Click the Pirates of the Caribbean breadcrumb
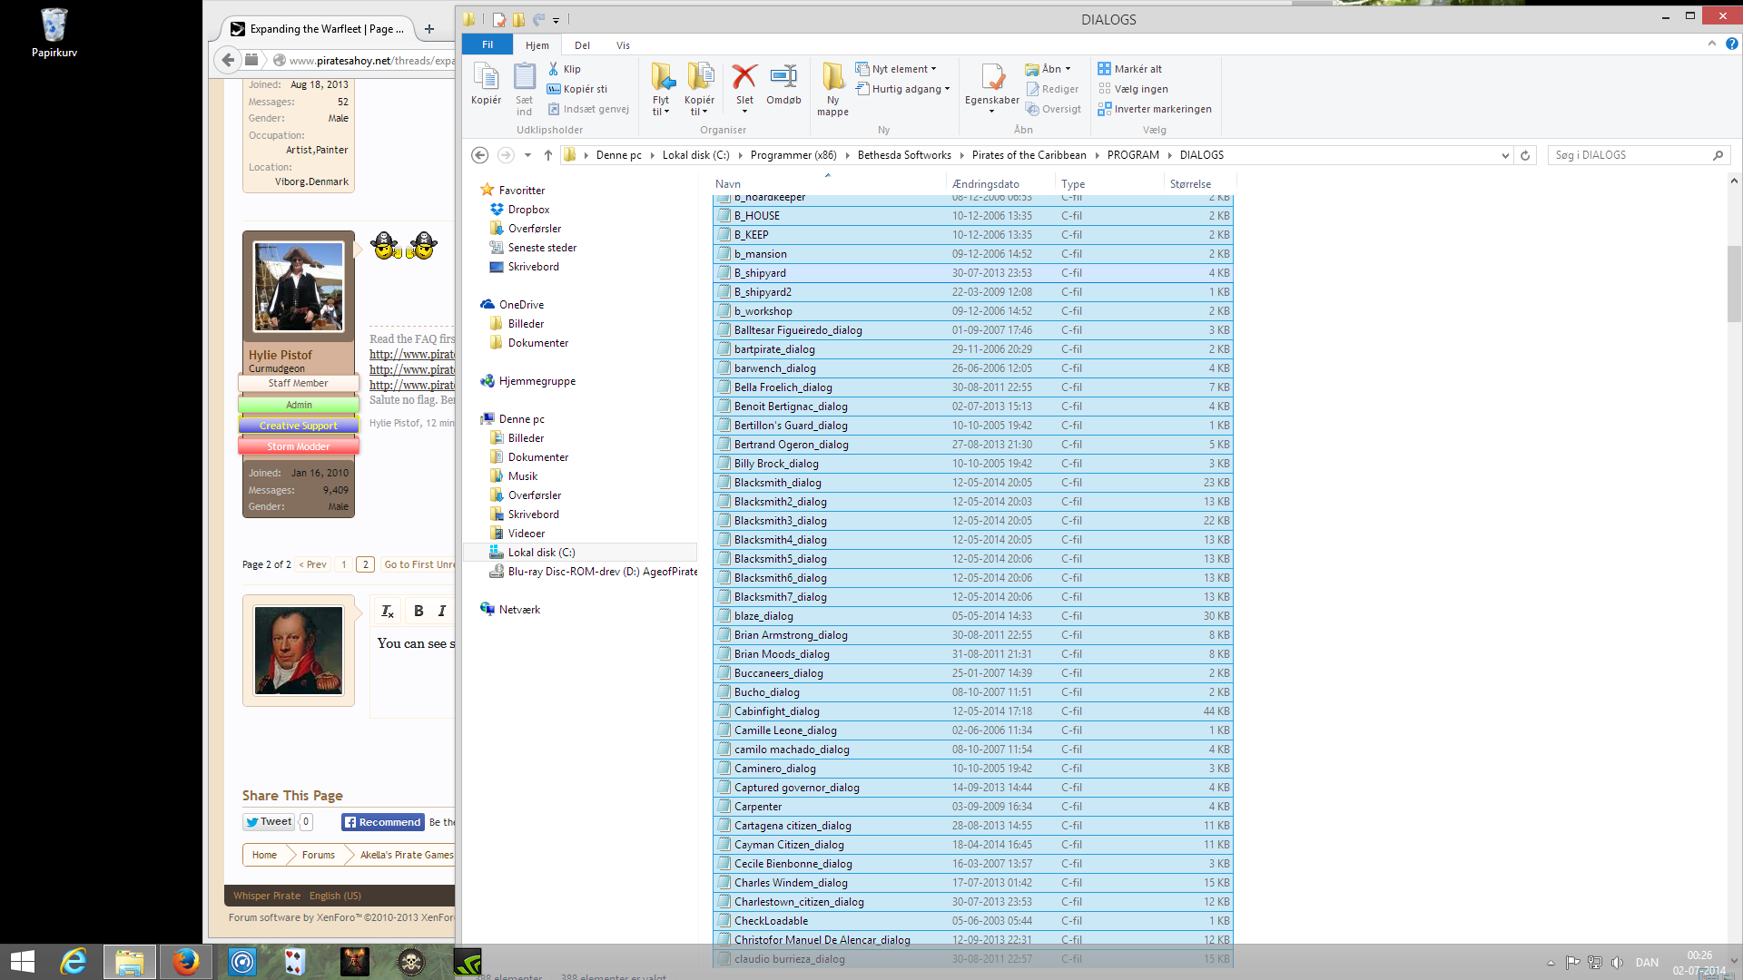Image resolution: width=1743 pixels, height=980 pixels. [x=1029, y=155]
